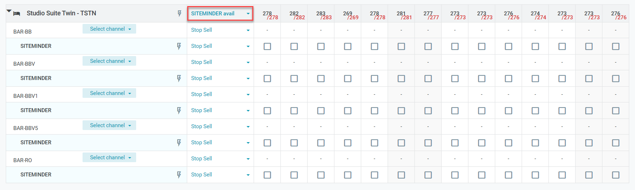Open Select channel dropdown for BAR-BB

coord(109,29)
